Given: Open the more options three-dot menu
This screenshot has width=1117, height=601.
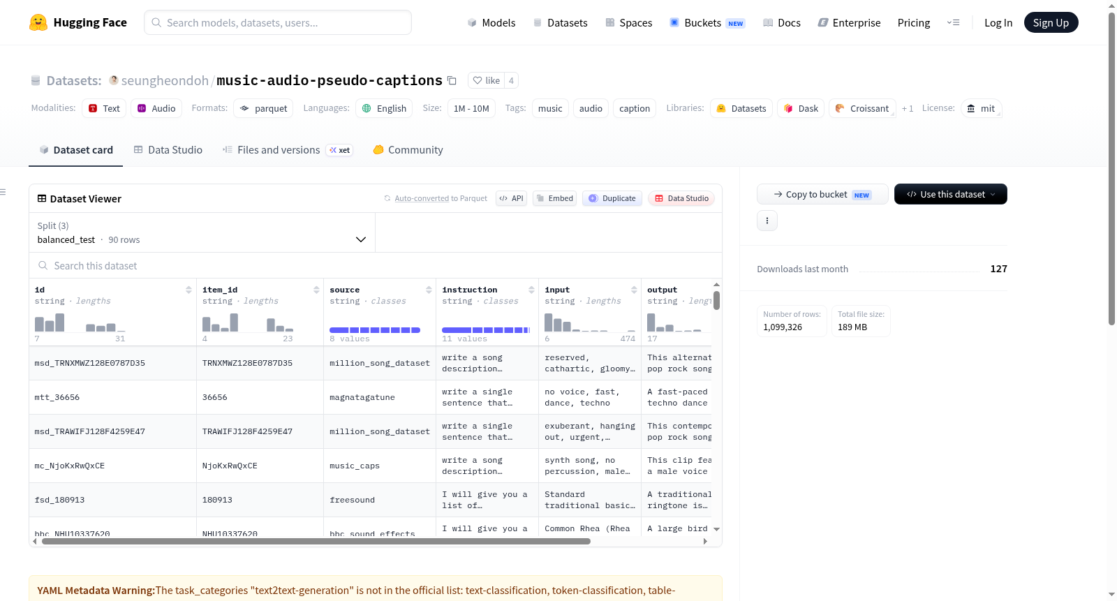Looking at the screenshot, I should [767, 221].
